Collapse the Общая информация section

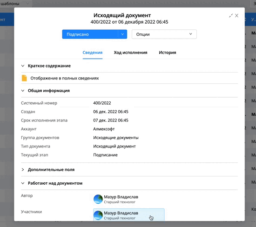point(23,91)
